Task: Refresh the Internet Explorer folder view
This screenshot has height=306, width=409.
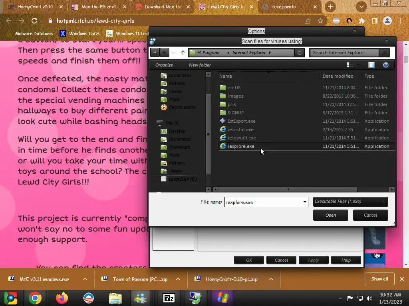Action: [x=300, y=53]
